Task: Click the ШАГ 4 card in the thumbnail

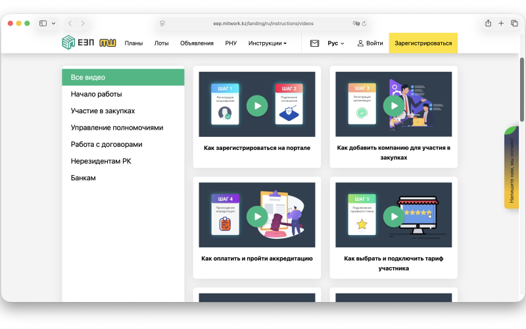Action: click(x=225, y=215)
